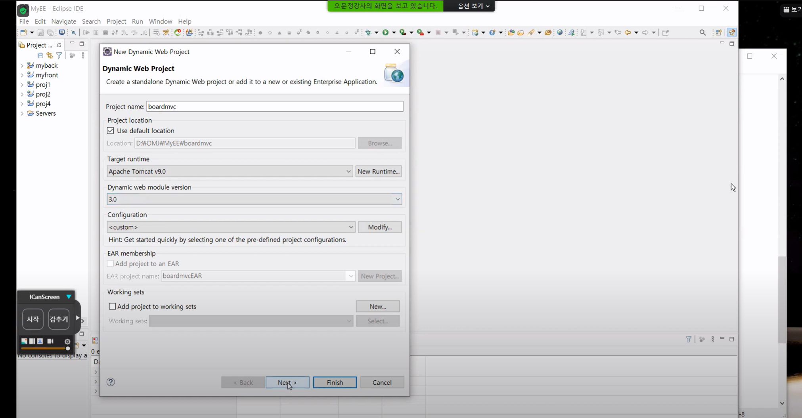Click Link with Editor icon

click(50, 55)
